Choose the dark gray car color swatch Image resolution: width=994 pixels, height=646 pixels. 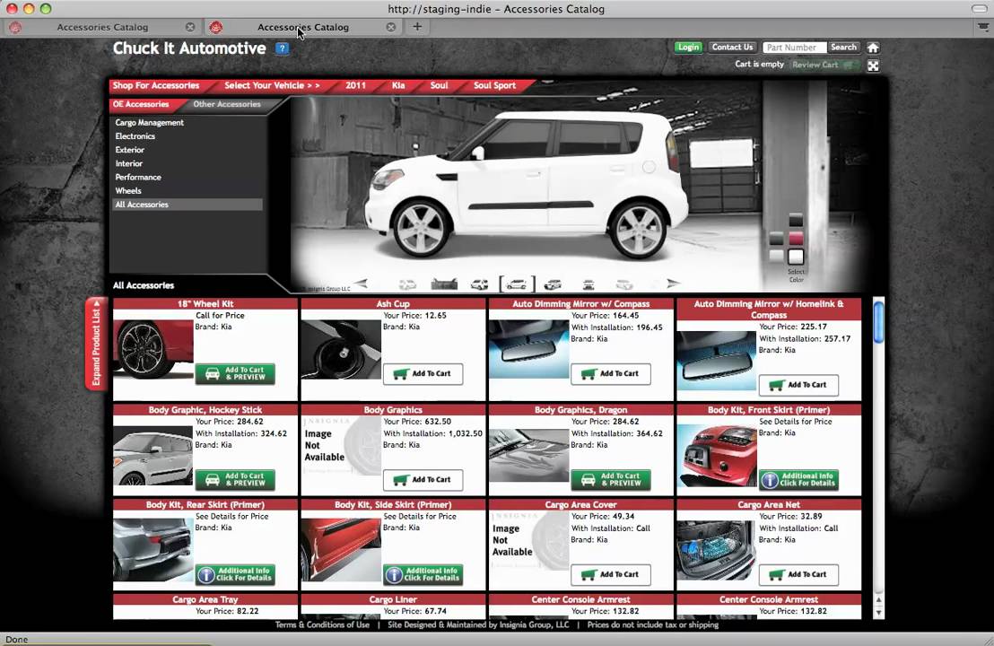[x=777, y=239]
